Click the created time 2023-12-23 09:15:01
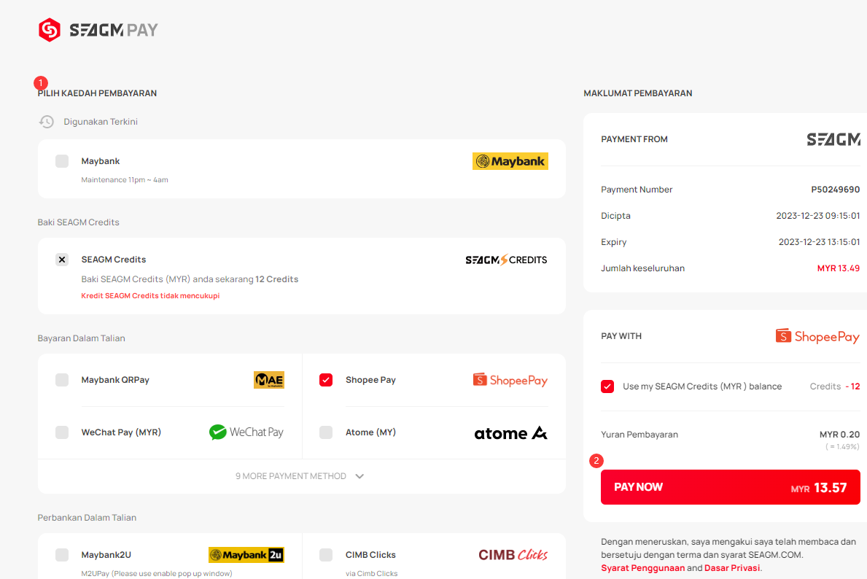This screenshot has height=579, width=867. point(818,216)
